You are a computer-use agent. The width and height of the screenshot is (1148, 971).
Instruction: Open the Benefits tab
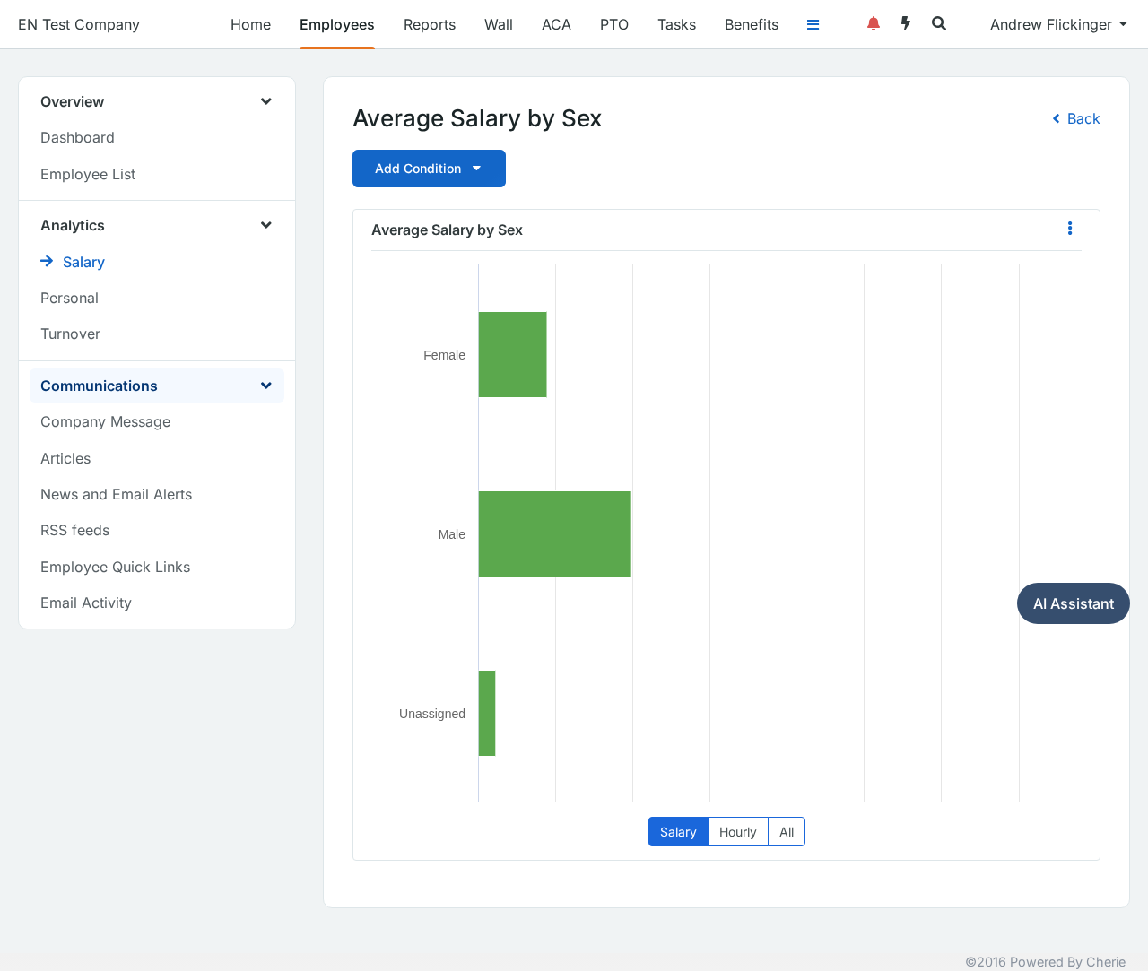(x=752, y=24)
